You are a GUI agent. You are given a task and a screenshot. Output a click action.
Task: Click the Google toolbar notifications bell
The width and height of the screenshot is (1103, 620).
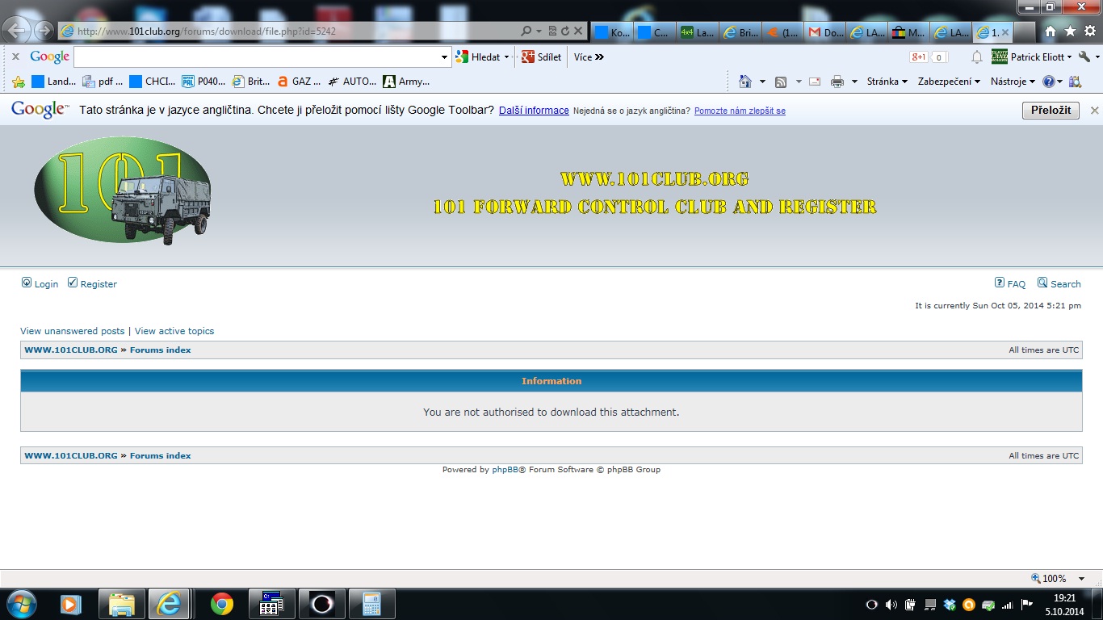[976, 57]
